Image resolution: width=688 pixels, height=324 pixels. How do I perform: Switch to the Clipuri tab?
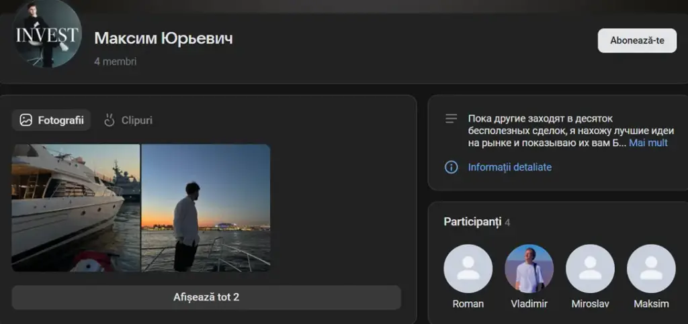pos(128,120)
